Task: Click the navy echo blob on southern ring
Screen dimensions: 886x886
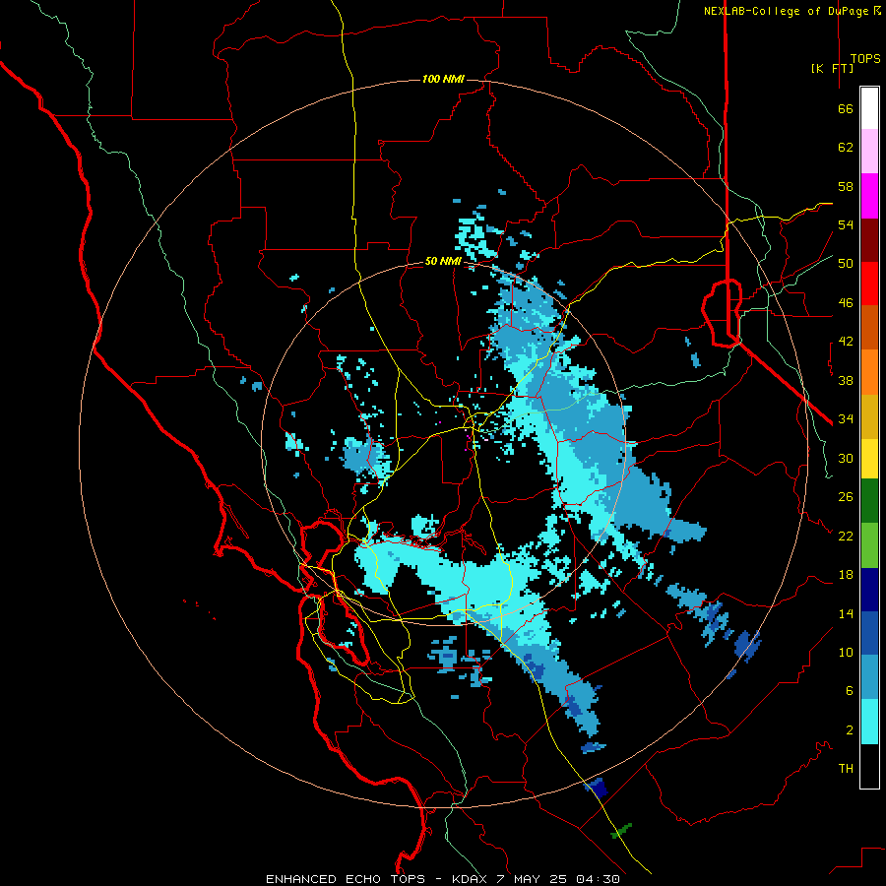Action: coord(597,788)
